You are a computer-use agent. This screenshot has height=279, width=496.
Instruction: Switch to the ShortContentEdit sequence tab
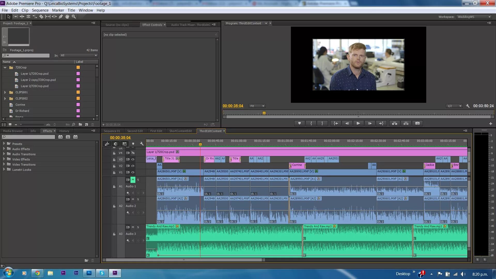(181, 131)
